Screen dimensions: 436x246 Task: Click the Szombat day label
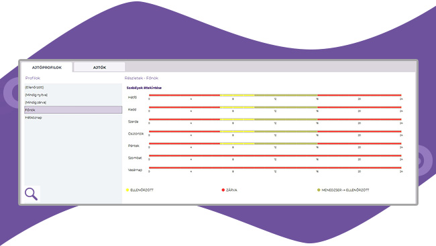tap(135, 158)
